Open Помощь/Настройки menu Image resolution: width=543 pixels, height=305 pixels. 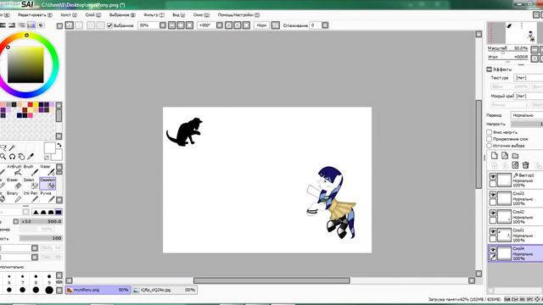pos(238,15)
